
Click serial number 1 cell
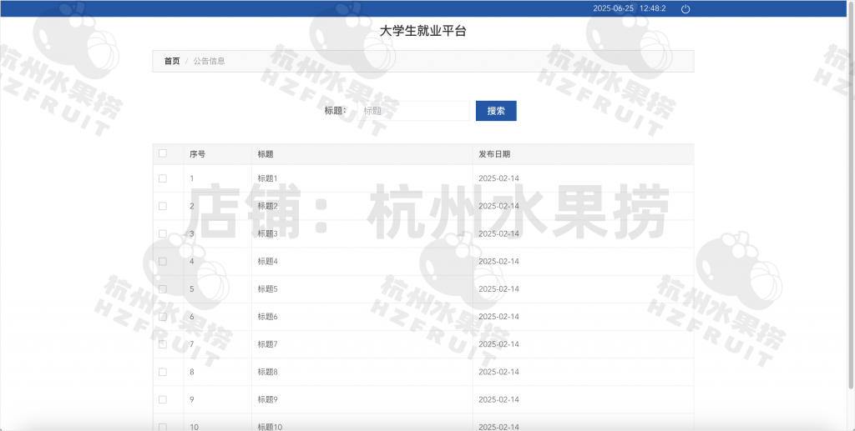(x=218, y=178)
